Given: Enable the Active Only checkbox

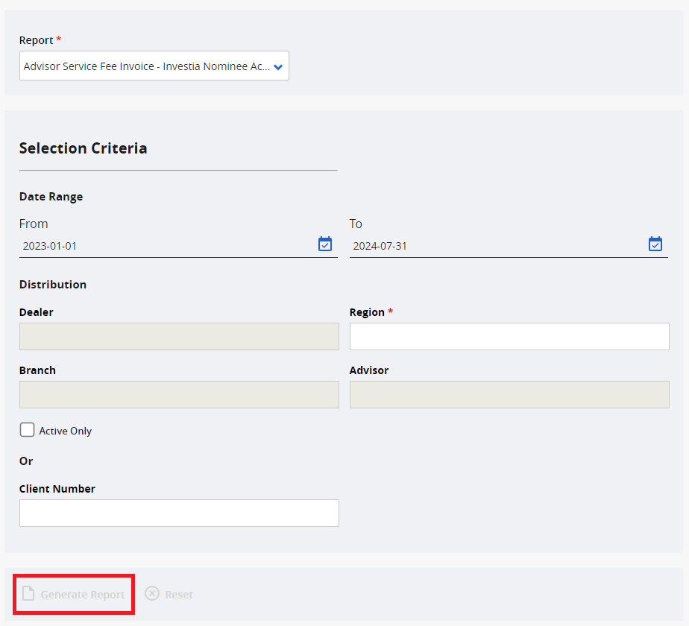Looking at the screenshot, I should tap(27, 430).
